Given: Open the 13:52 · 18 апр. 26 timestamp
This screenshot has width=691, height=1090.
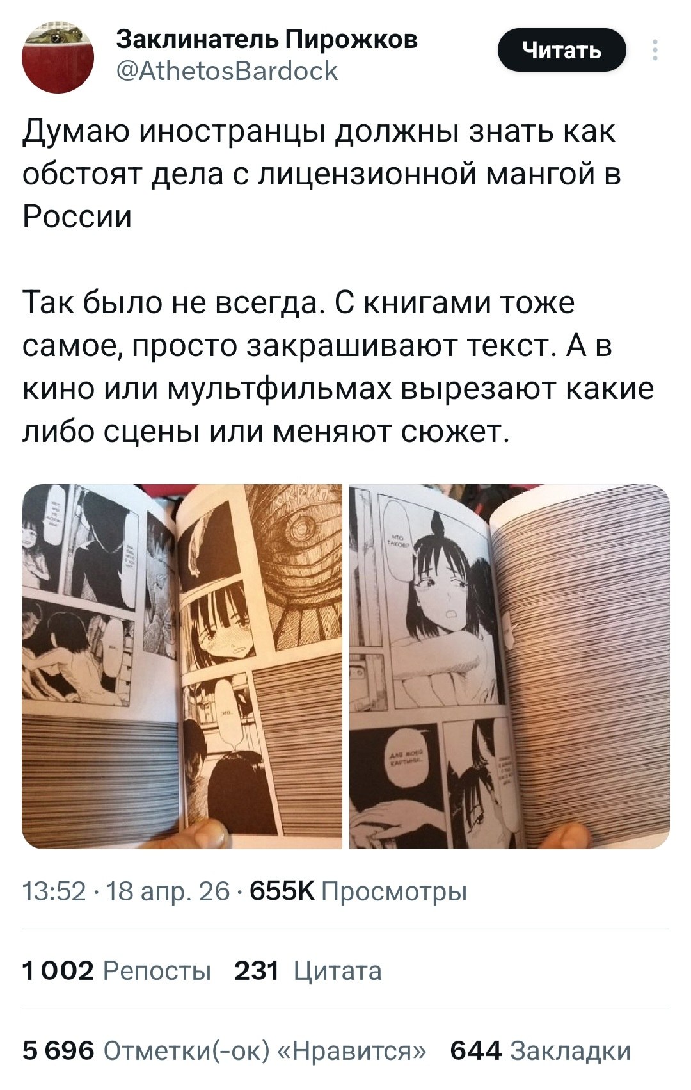Looking at the screenshot, I should point(126,891).
